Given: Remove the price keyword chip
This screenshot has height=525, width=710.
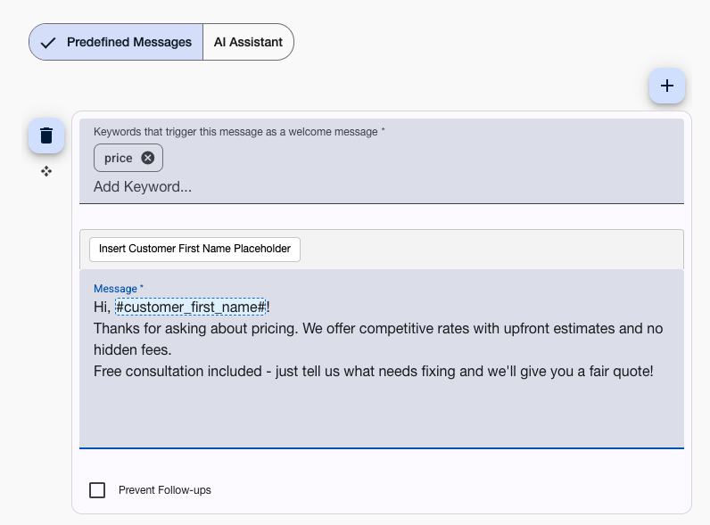Looking at the screenshot, I should (148, 158).
